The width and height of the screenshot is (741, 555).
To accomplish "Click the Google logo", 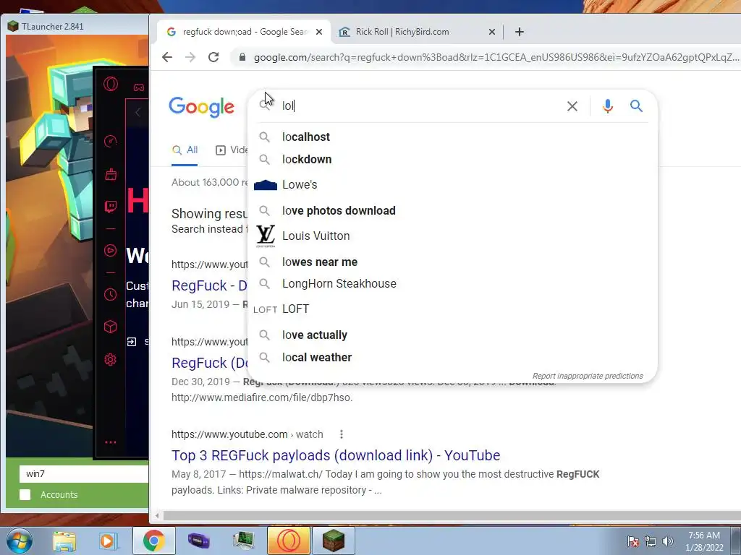I will tap(201, 107).
